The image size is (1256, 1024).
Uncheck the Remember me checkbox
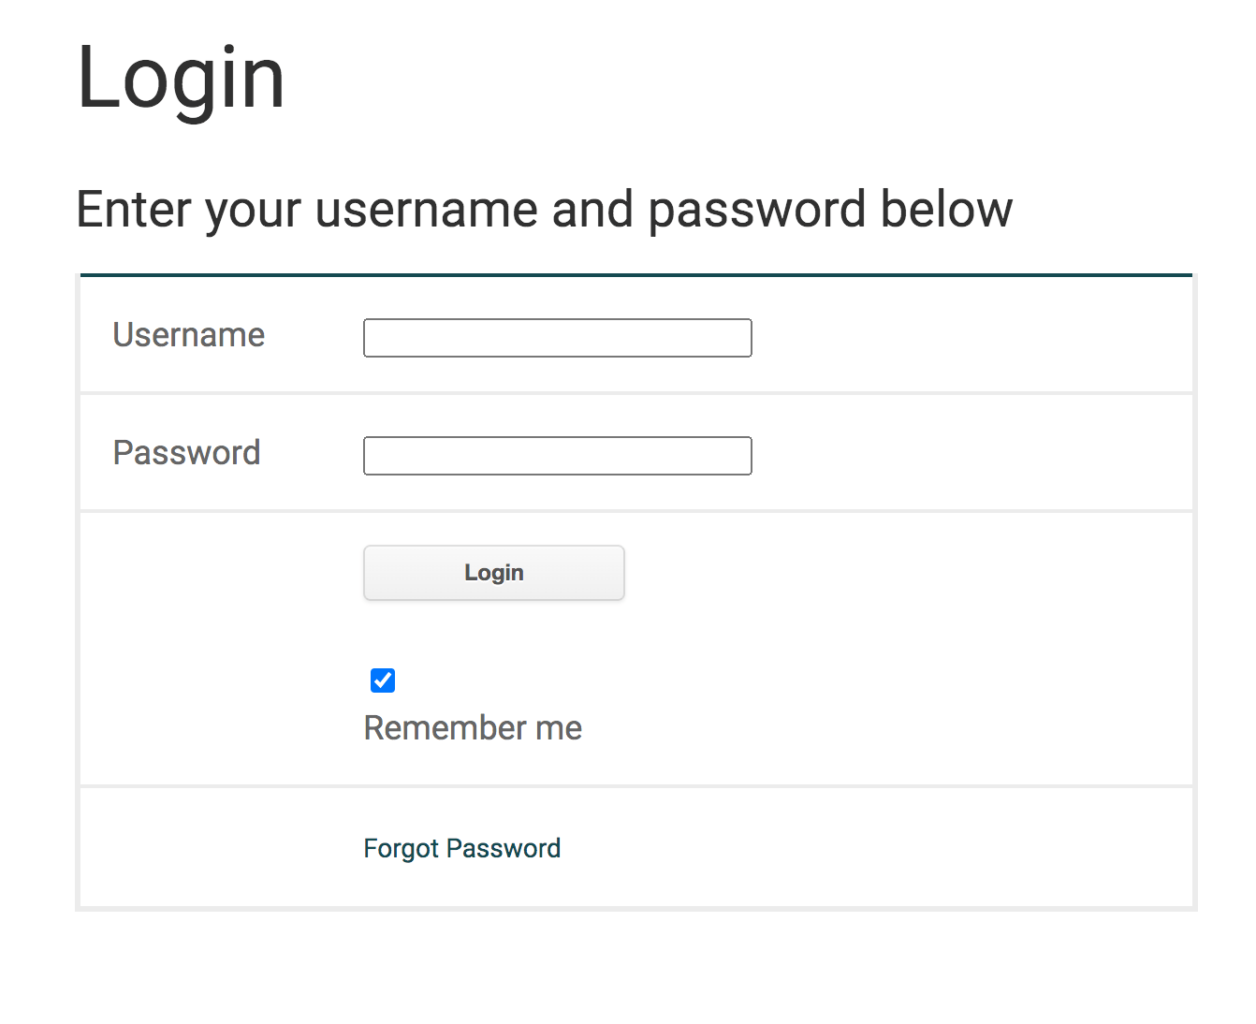pos(383,680)
